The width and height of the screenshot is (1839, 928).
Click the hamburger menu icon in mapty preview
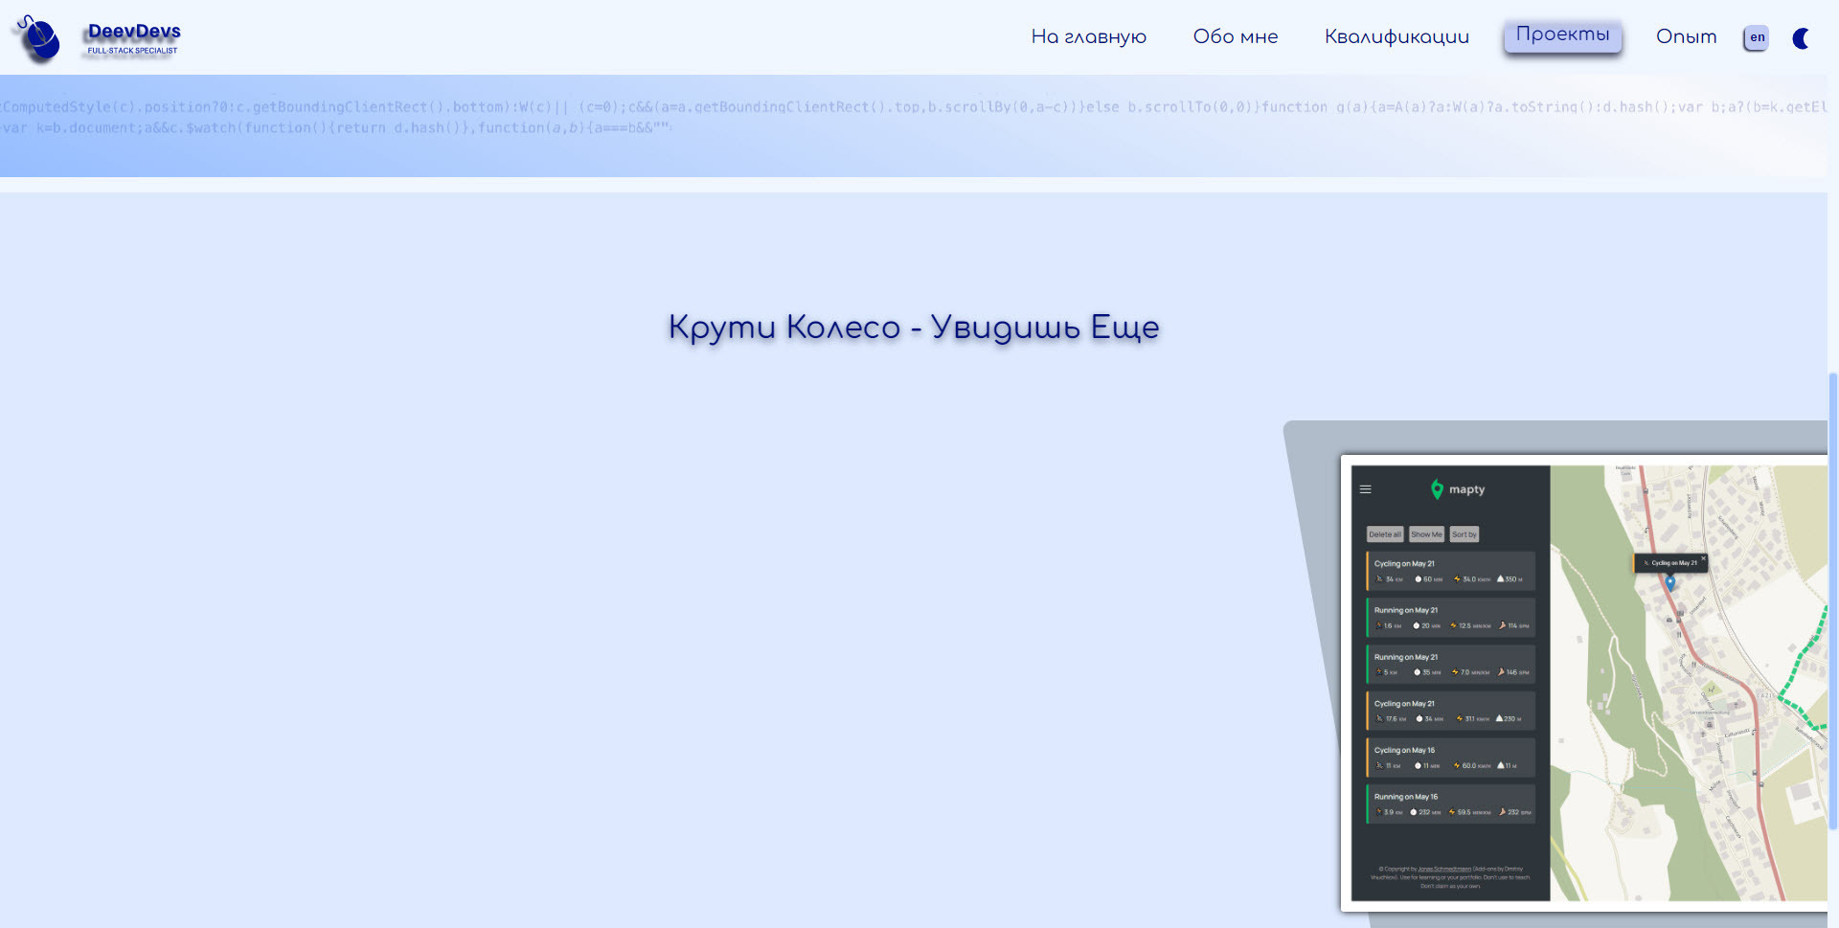(1366, 489)
